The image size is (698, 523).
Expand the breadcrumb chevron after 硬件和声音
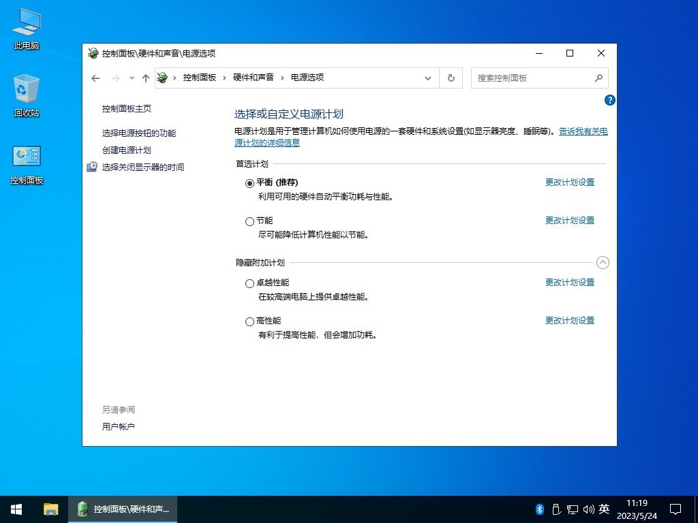point(282,78)
